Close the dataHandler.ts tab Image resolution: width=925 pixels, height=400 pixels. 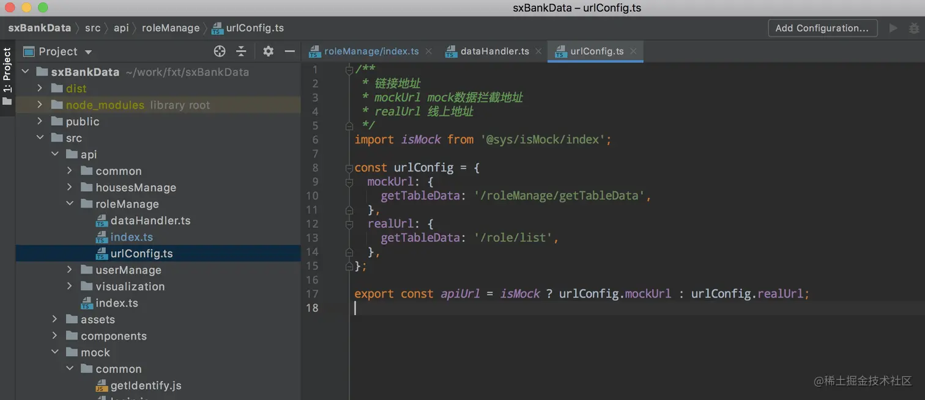click(x=538, y=51)
